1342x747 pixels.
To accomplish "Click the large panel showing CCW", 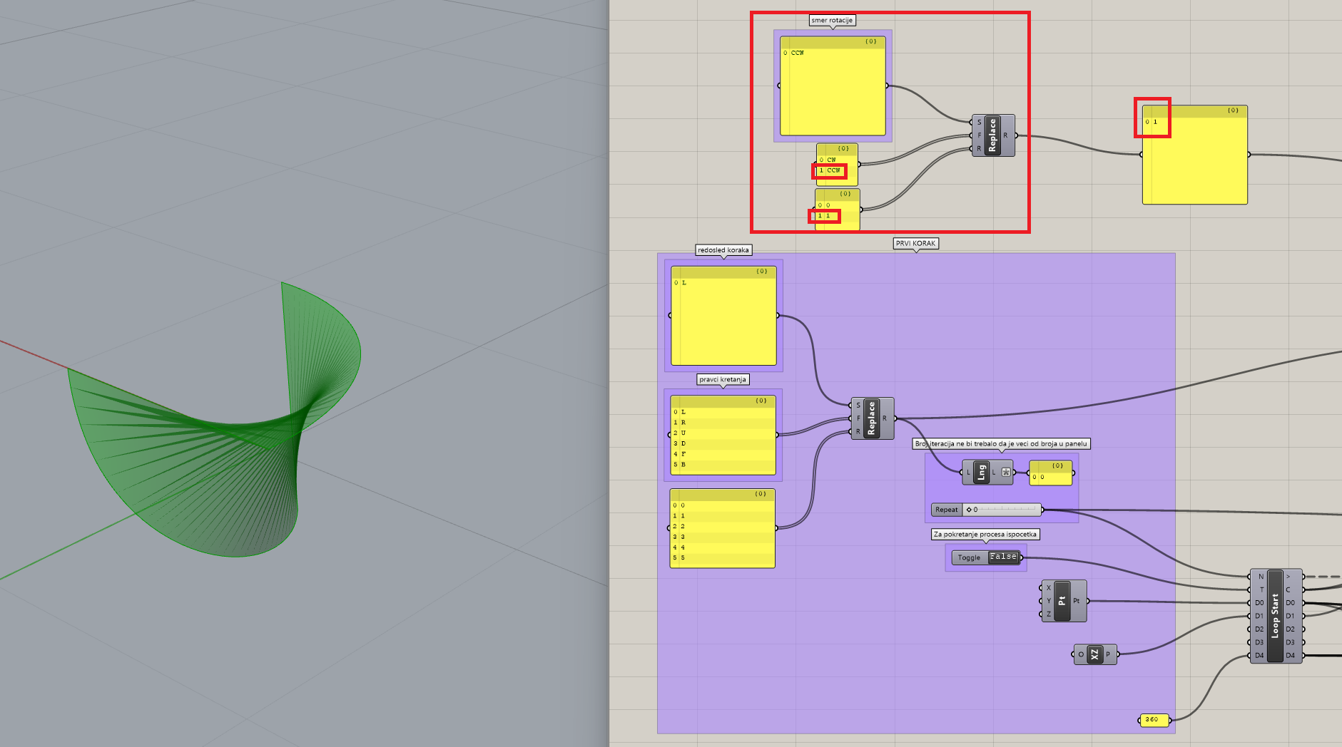I will [x=832, y=93].
